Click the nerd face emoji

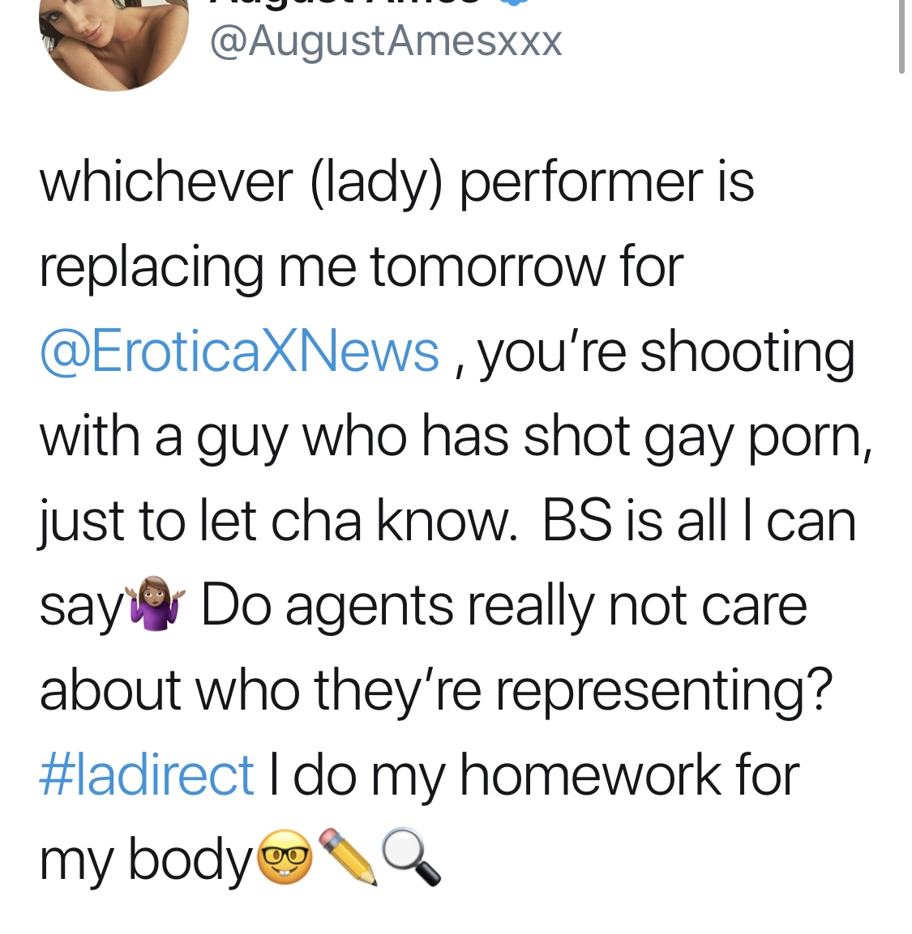coord(285,856)
